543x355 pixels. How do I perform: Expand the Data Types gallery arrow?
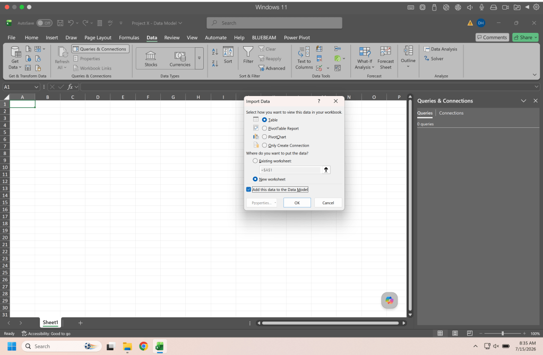point(199,58)
